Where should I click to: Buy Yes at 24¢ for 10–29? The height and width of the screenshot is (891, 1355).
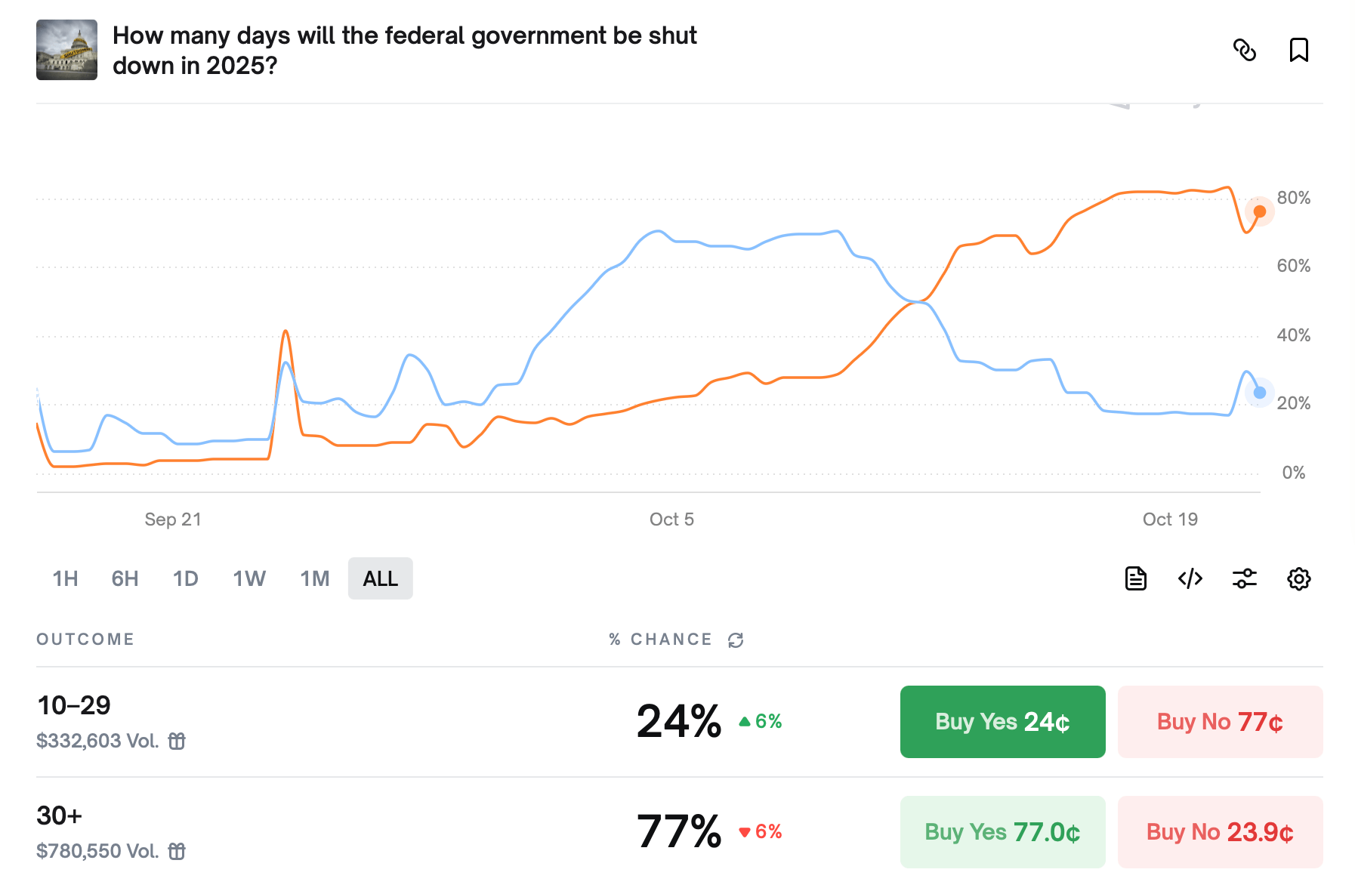1002,722
